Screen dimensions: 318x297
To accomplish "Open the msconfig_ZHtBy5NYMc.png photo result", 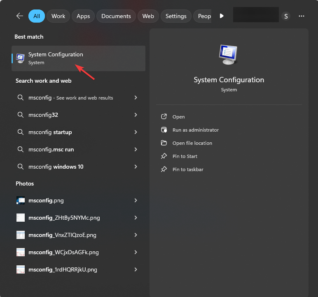I will [x=79, y=218].
